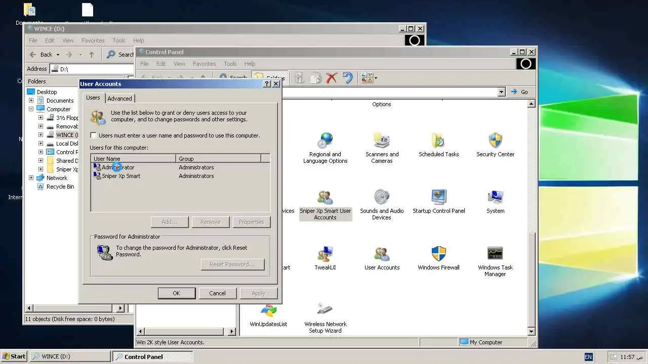Open the System applet icon
Viewport: 648px width, 364px height.
[495, 202]
